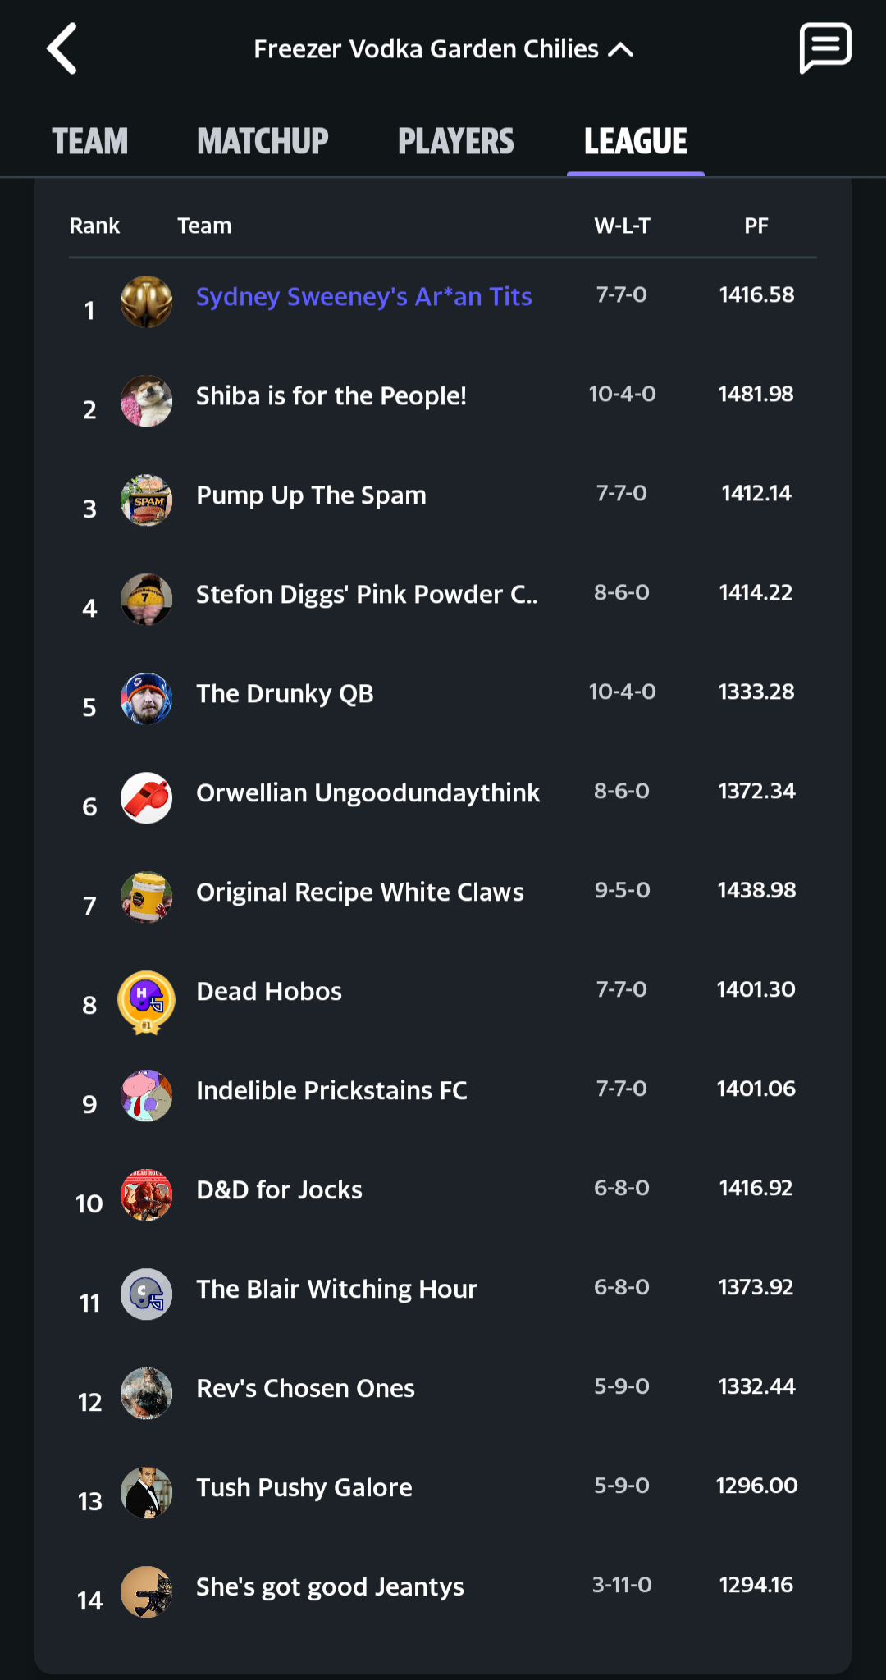Tap the back arrow icon

tap(62, 49)
